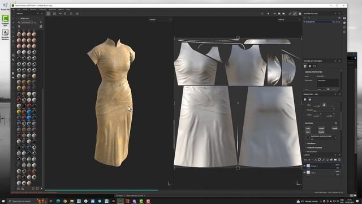Add a folder in Layers panel

point(335,160)
